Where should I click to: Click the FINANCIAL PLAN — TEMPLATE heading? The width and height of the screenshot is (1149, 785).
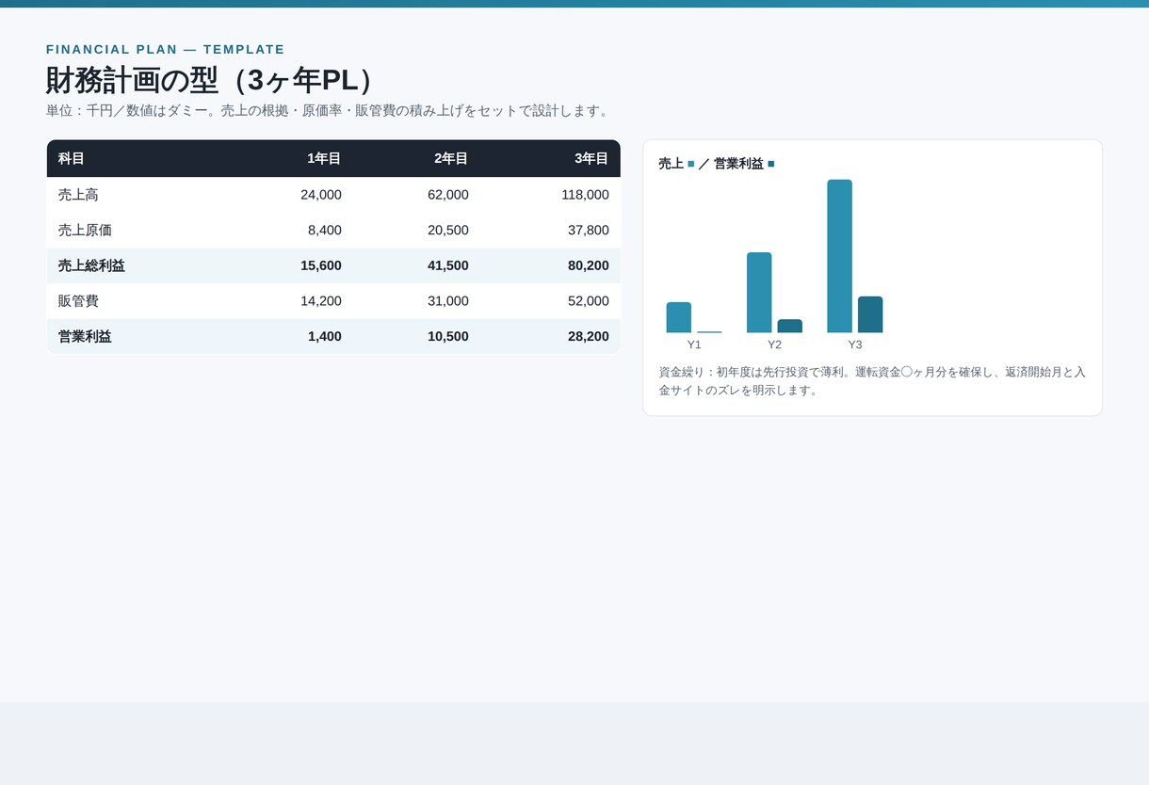pyautogui.click(x=166, y=49)
